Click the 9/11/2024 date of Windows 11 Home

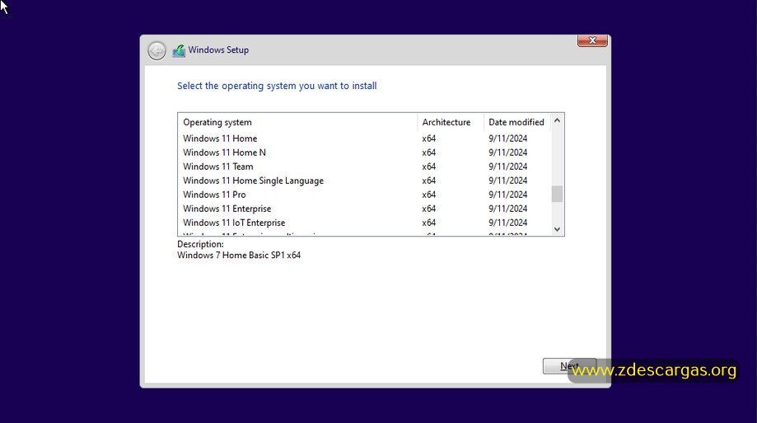pyautogui.click(x=508, y=139)
